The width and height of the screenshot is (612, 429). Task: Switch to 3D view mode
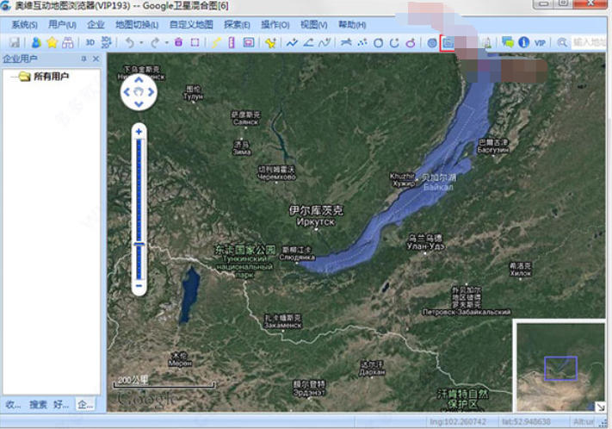tap(90, 42)
